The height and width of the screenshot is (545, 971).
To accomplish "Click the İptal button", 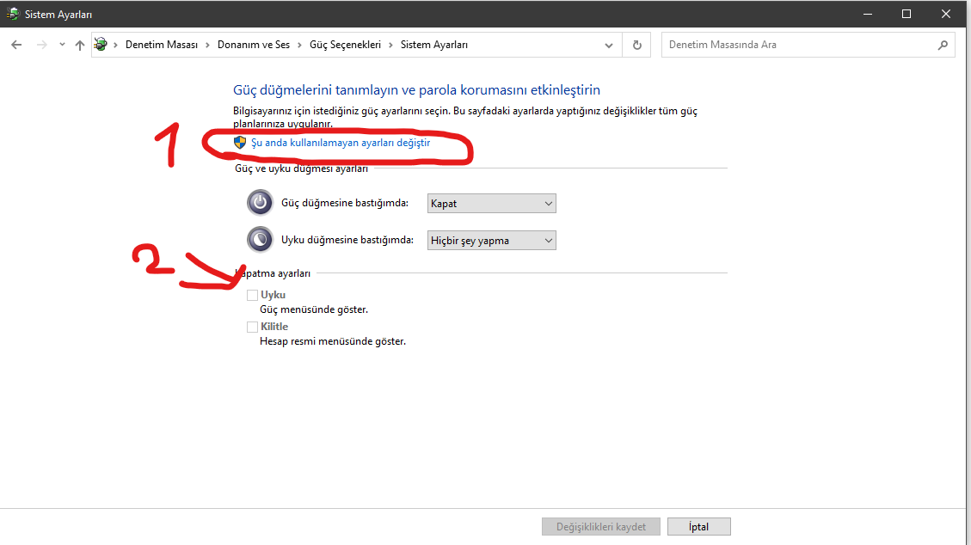I will pyautogui.click(x=698, y=526).
